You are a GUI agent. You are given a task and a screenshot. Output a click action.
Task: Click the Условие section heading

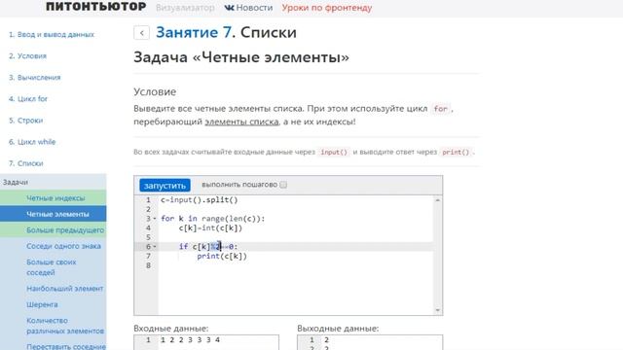(155, 91)
